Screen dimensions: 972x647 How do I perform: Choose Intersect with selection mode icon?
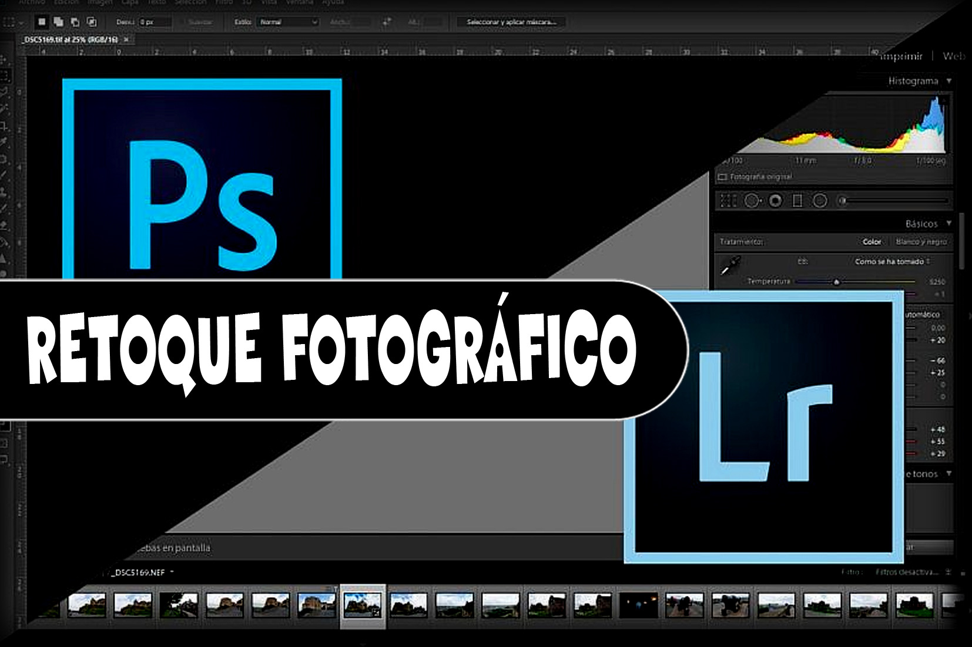92,22
